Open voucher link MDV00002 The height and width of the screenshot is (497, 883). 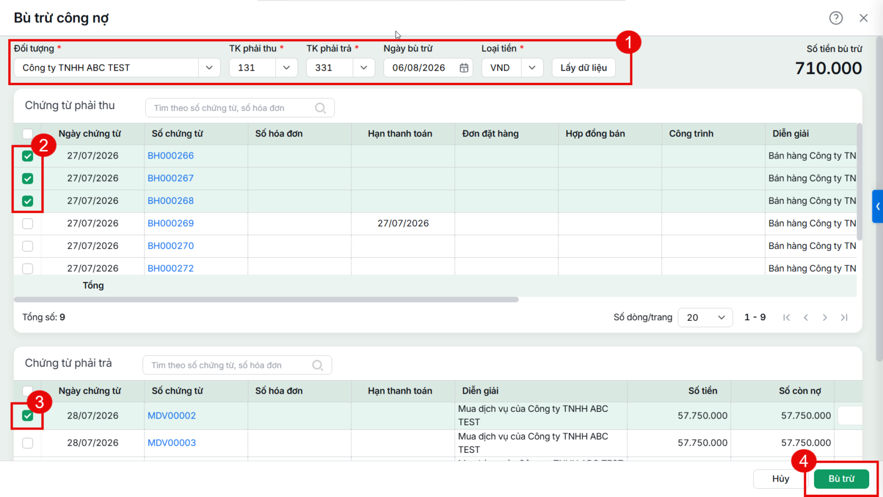[x=172, y=416]
